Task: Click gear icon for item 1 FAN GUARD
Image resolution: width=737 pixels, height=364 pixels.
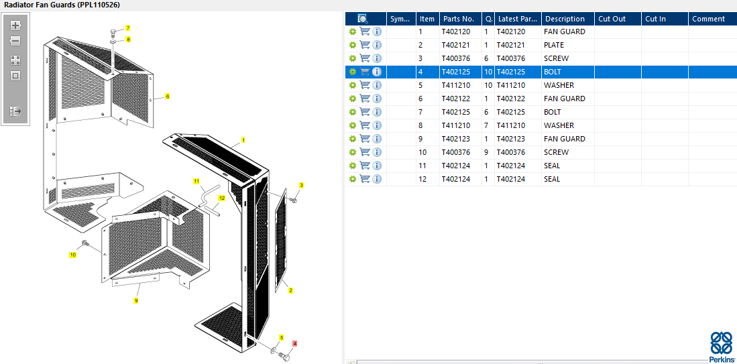Action: (x=353, y=32)
